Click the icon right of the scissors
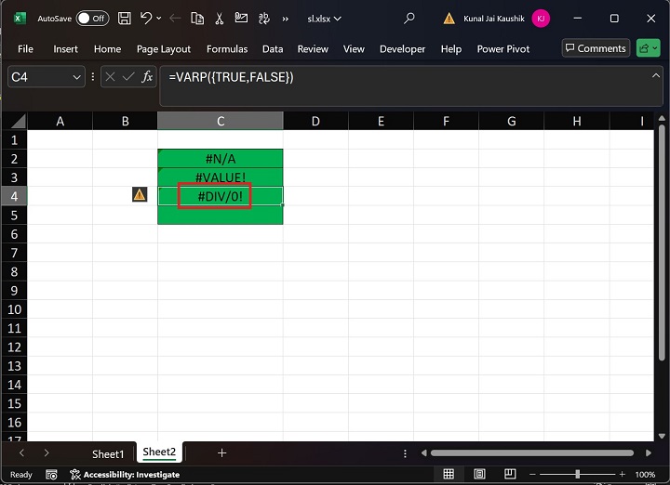This screenshot has height=485, width=670. click(241, 18)
